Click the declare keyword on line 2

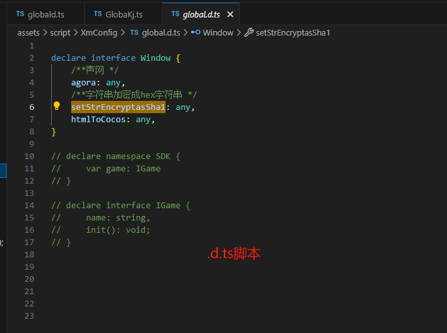[x=69, y=58]
